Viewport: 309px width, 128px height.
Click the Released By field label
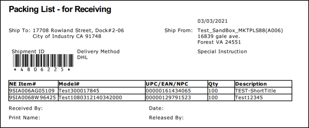click(166, 118)
